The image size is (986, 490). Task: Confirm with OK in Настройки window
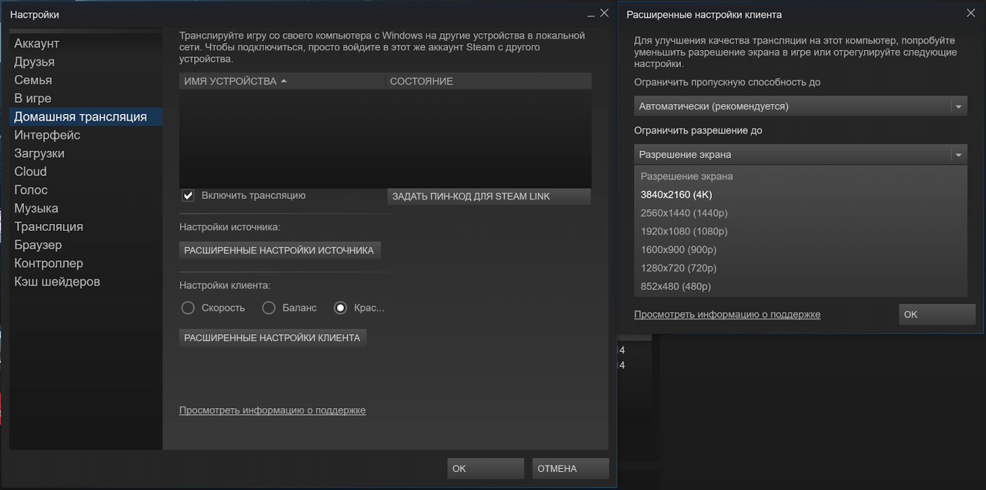486,468
